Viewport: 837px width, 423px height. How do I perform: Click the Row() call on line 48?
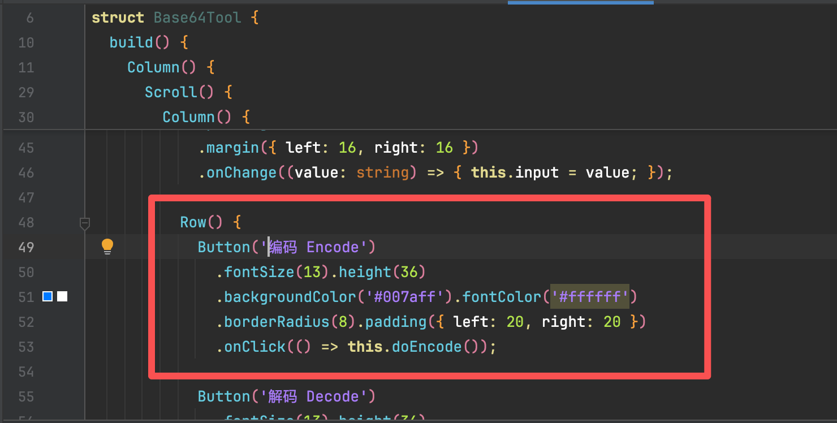coord(201,222)
